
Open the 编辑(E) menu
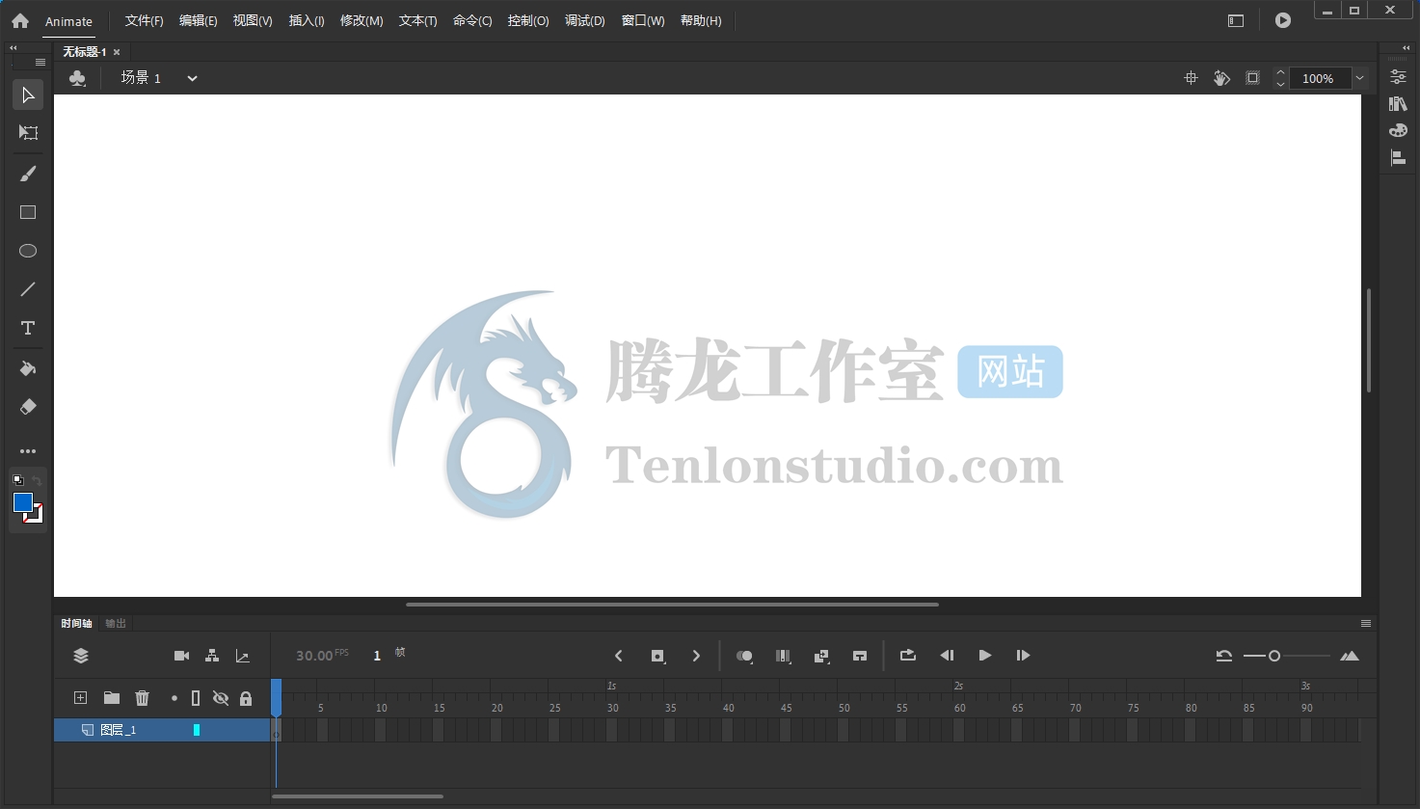[199, 20]
